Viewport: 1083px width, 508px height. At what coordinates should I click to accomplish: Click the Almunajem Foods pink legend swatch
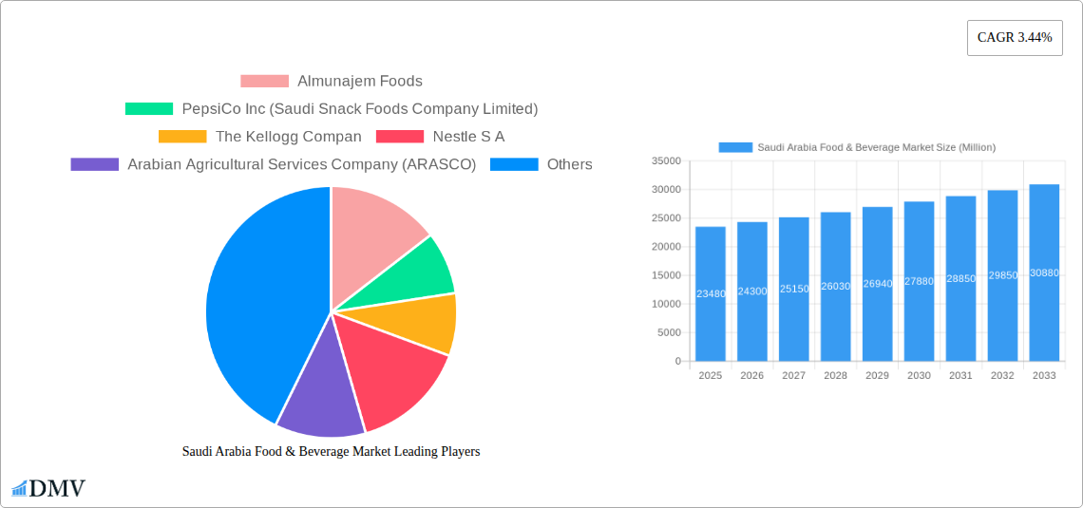pos(264,81)
